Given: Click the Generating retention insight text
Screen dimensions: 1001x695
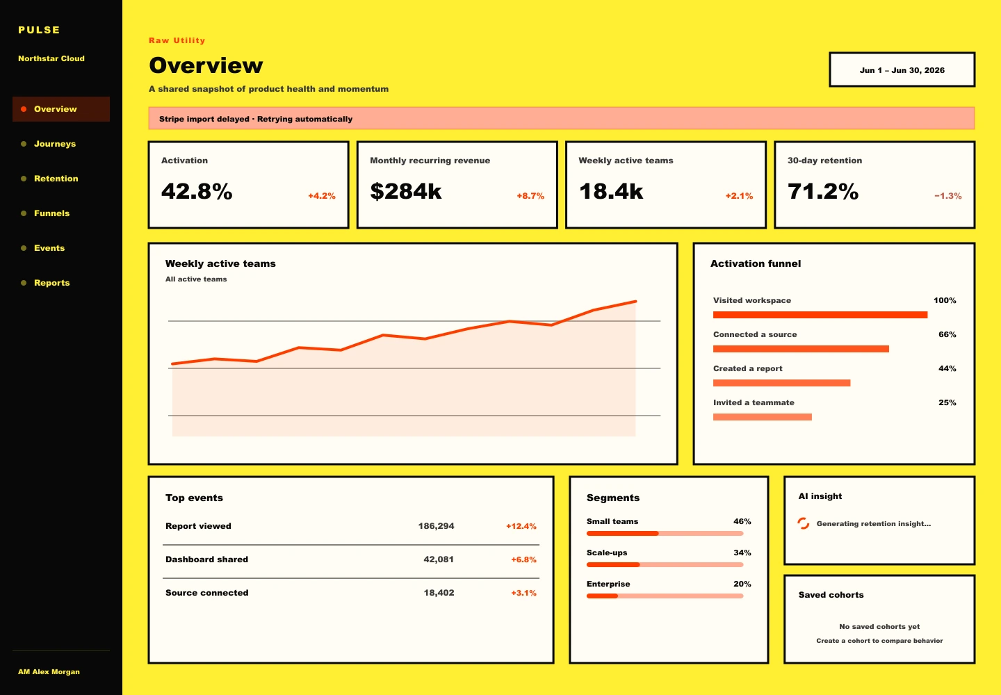Looking at the screenshot, I should point(874,524).
